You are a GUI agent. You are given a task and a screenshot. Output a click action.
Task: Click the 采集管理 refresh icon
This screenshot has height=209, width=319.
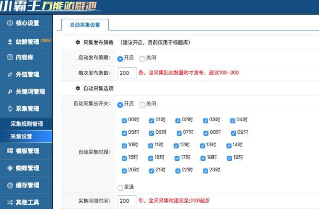[x=10, y=109]
